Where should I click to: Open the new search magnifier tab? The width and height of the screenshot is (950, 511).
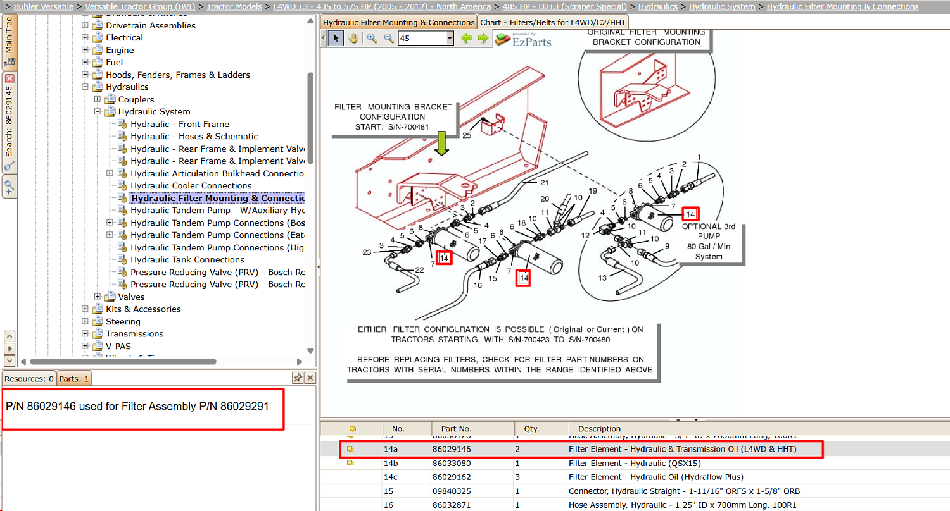click(x=9, y=187)
